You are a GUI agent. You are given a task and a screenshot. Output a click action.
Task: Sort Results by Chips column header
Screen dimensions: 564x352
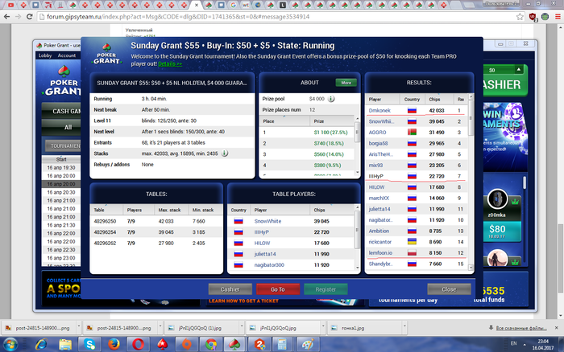(434, 99)
